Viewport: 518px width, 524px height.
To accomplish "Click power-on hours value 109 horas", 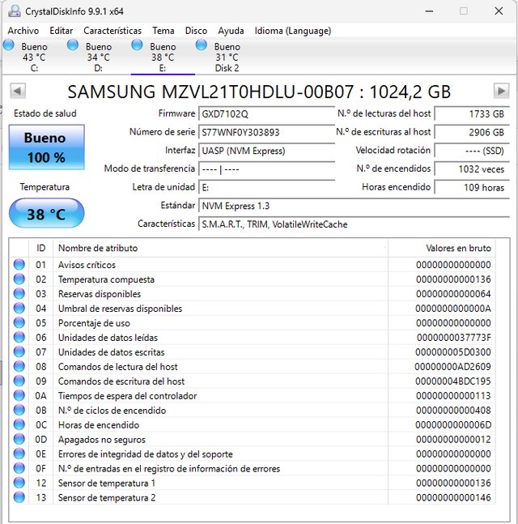I will (472, 187).
